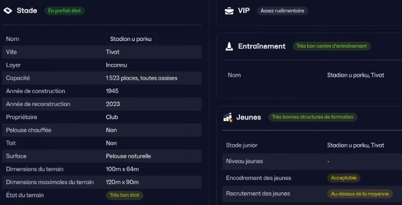This screenshot has height=205, width=402.
Task: Click reconstruction year value '2023'
Action: [x=113, y=104]
